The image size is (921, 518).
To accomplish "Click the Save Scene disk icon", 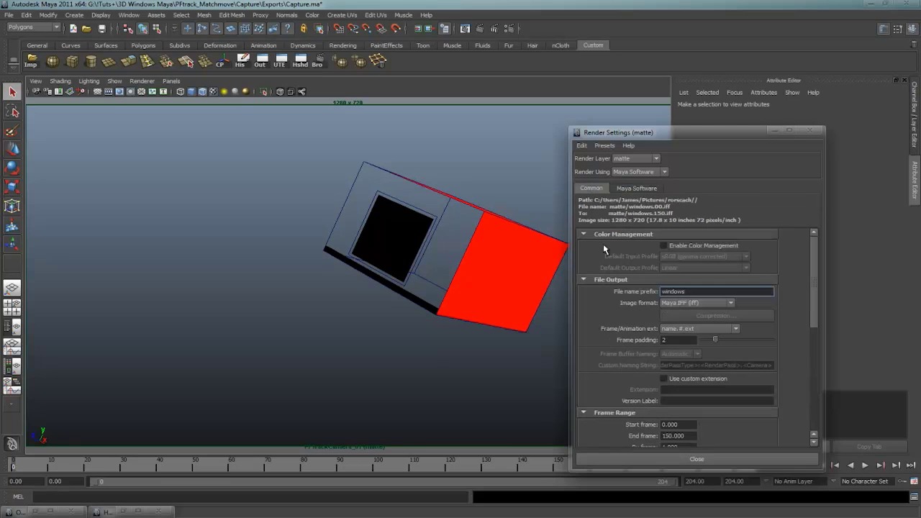I will (101, 29).
